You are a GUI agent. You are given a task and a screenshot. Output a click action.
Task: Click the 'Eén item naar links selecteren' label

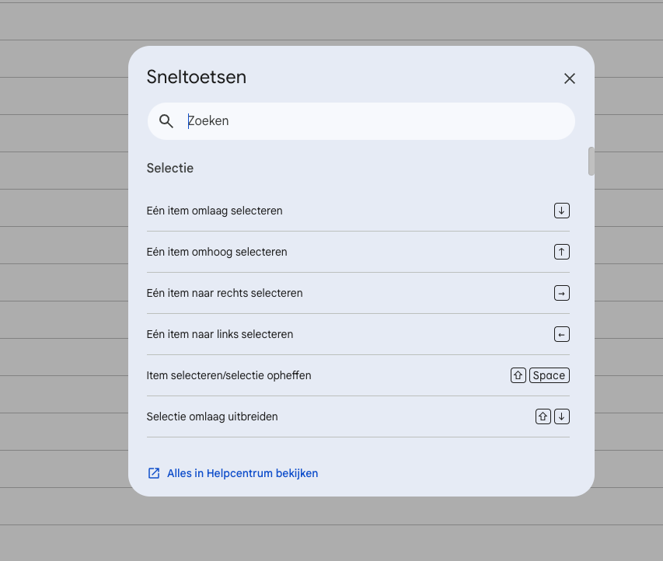coord(220,334)
